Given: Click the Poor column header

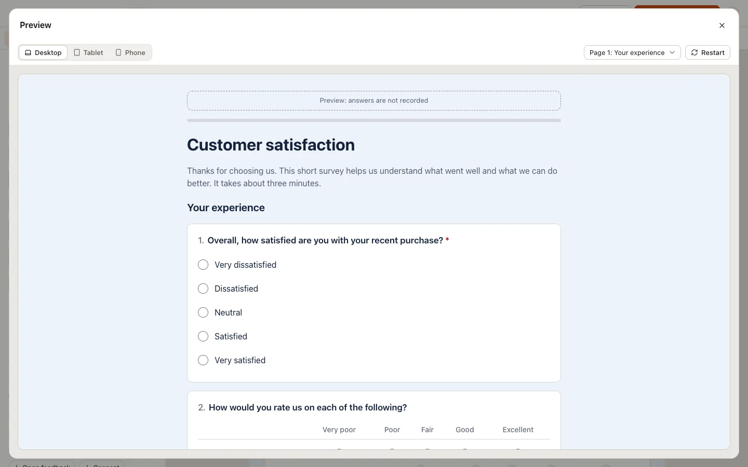Looking at the screenshot, I should point(392,430).
